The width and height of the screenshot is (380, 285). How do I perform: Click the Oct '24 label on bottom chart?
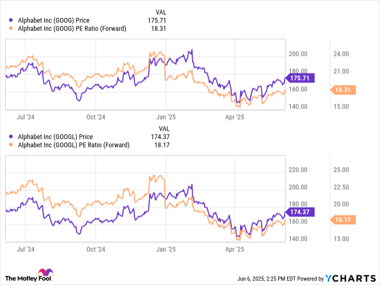[x=96, y=248]
